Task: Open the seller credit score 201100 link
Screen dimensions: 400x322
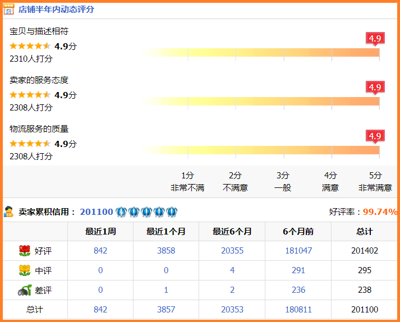Action: (96, 211)
